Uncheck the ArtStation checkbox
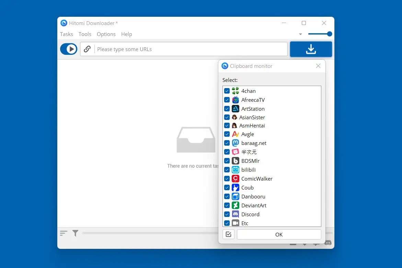 click(227, 109)
